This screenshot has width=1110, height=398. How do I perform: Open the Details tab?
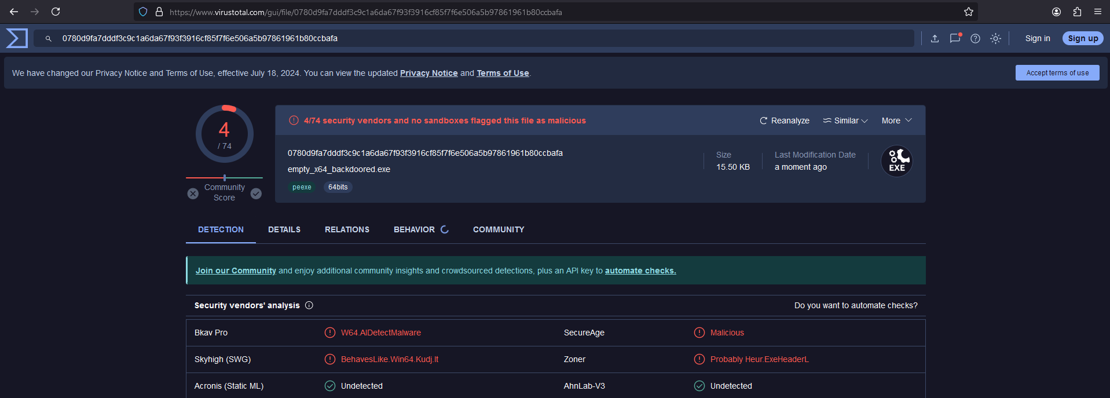click(284, 229)
